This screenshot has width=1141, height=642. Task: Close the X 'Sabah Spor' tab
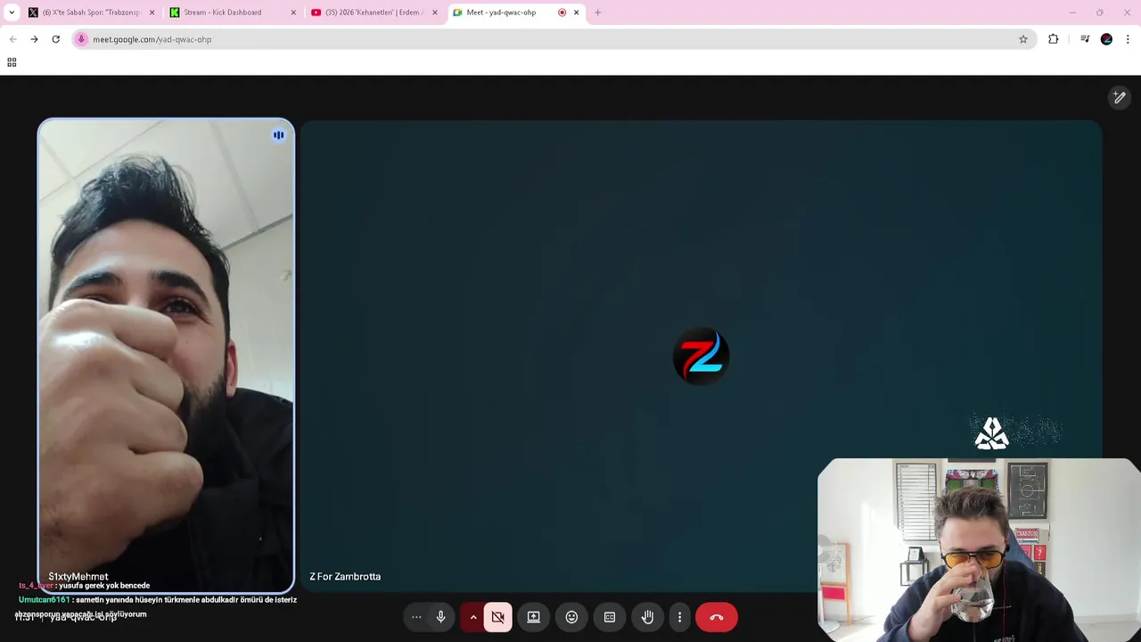(152, 12)
